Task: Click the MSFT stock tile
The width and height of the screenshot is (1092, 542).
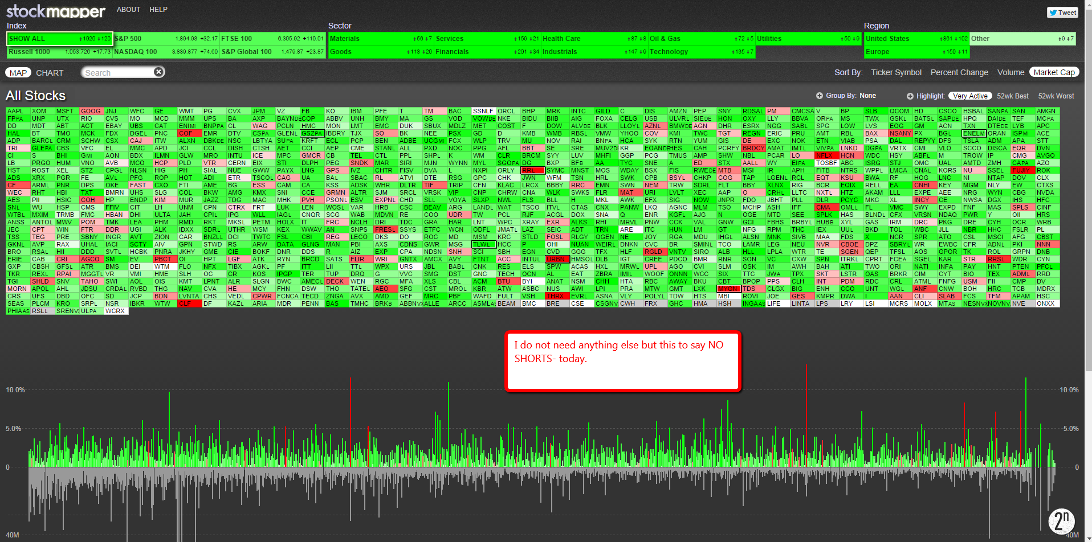Action: coord(67,112)
